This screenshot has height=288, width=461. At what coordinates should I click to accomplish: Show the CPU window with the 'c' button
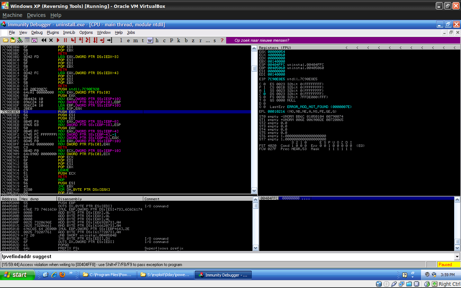pyautogui.click(x=164, y=40)
